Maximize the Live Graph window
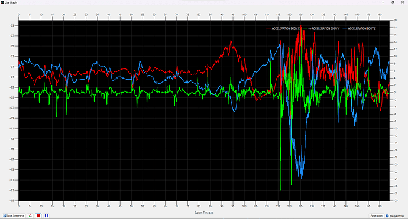408x219 pixels. (393, 2)
